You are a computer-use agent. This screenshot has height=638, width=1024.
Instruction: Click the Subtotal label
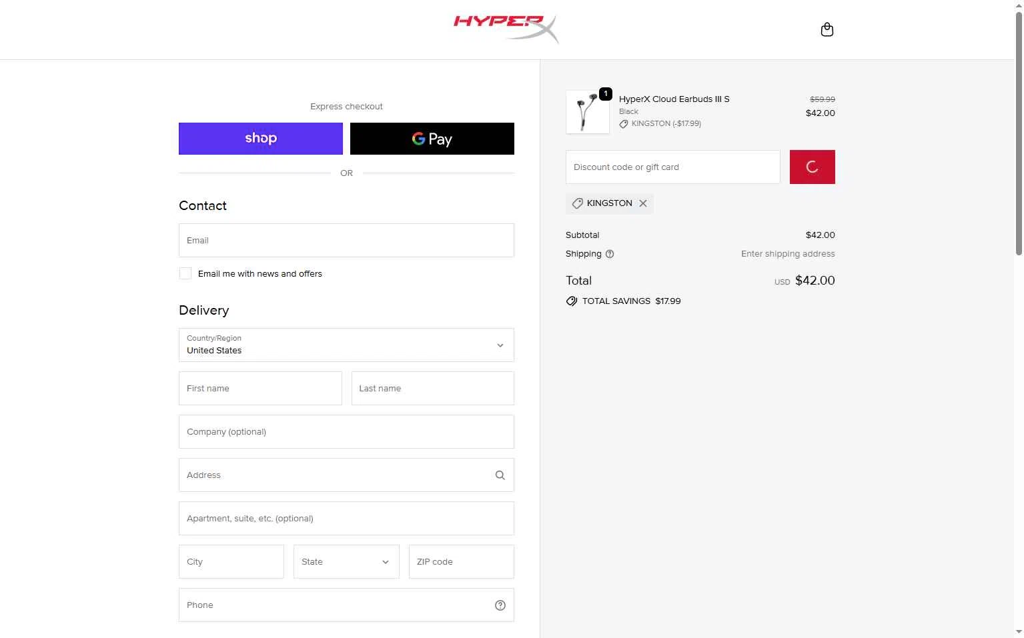(x=582, y=235)
